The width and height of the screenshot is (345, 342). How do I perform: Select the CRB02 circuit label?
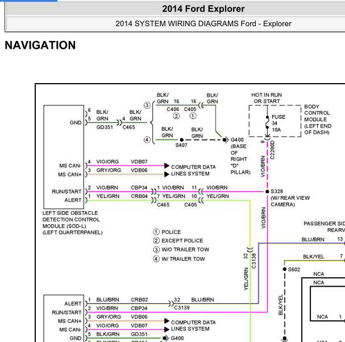coord(139,299)
